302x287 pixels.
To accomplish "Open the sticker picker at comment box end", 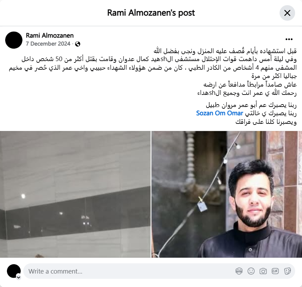I will point(288,271).
